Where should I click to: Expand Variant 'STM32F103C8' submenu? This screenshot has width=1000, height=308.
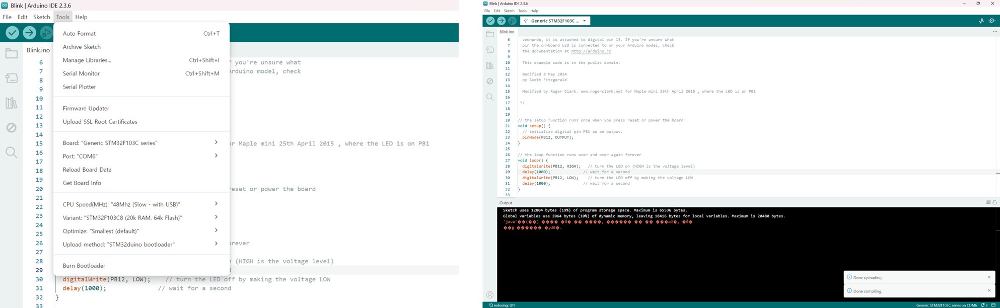pyautogui.click(x=141, y=217)
